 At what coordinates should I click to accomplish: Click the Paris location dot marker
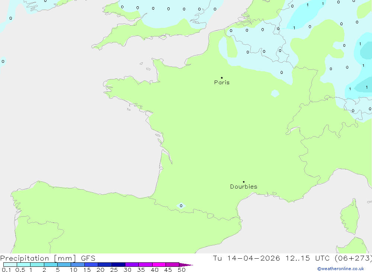coord(222,78)
